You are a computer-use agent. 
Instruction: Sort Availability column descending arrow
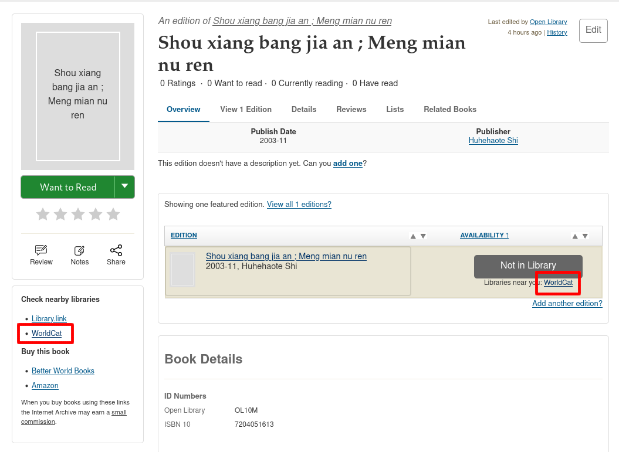coord(585,236)
